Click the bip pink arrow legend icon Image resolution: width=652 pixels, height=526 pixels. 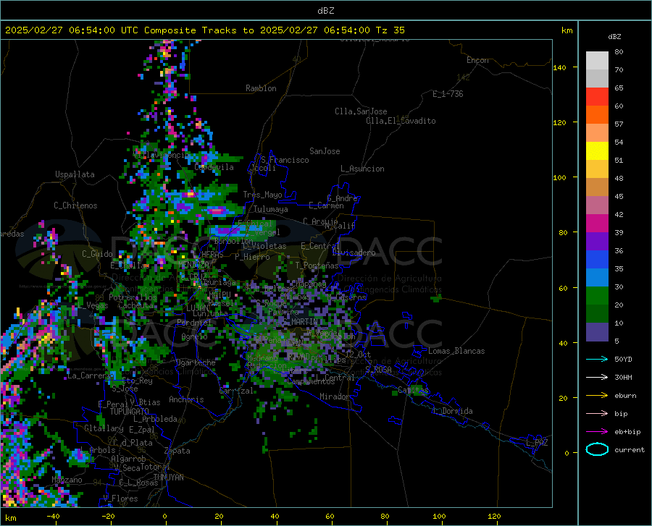click(x=597, y=414)
